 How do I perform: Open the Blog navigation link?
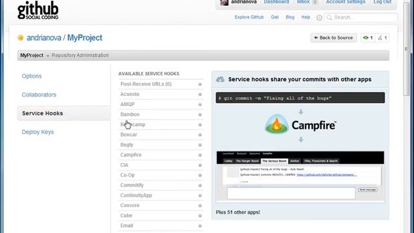pos(290,17)
